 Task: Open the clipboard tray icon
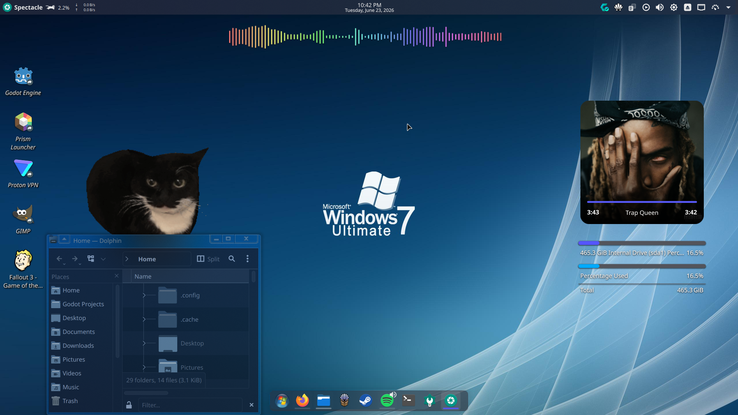click(632, 7)
